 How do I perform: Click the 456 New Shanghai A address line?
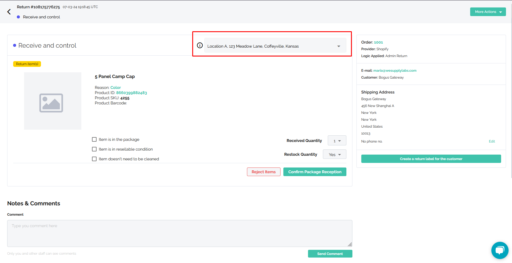pos(378,106)
